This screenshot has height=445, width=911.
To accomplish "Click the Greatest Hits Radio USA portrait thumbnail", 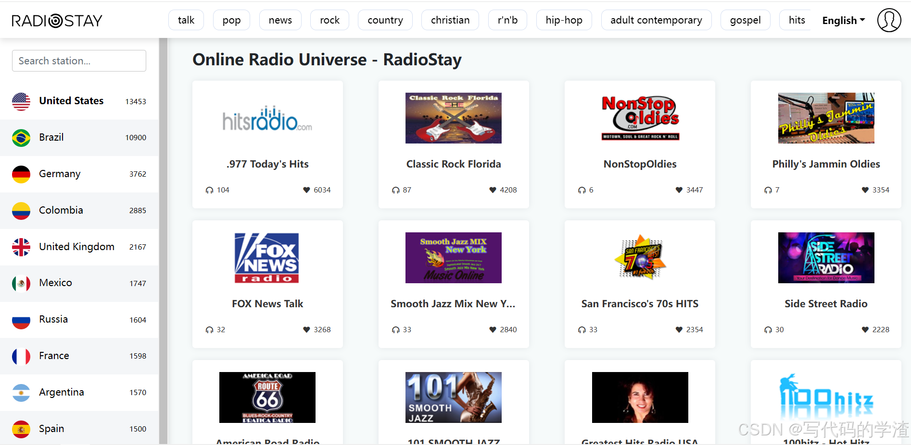I will (x=640, y=397).
